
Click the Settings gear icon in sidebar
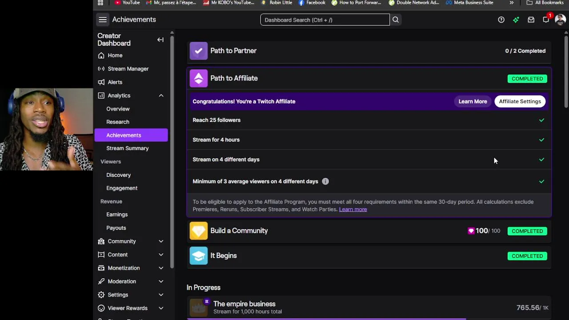point(101,295)
